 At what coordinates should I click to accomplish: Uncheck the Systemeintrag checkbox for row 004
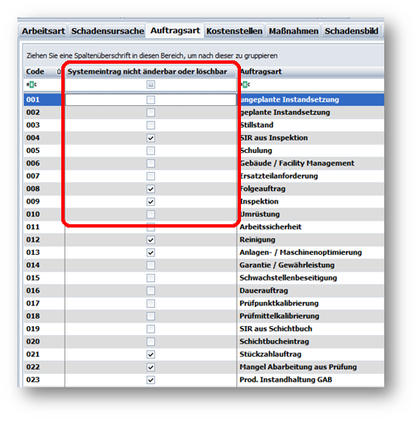coord(151,138)
